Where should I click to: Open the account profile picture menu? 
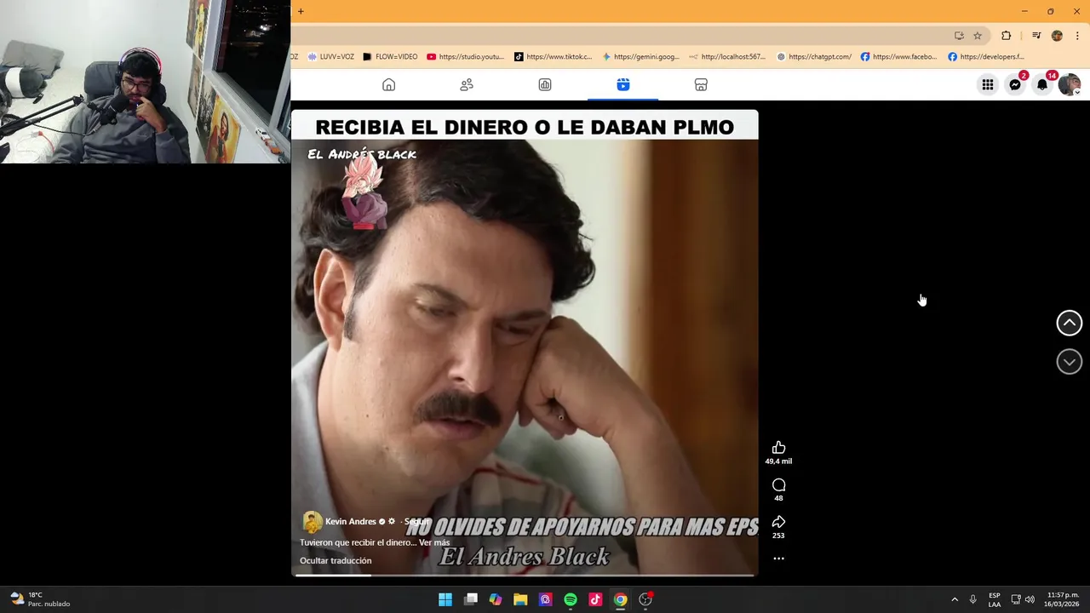tap(1070, 85)
